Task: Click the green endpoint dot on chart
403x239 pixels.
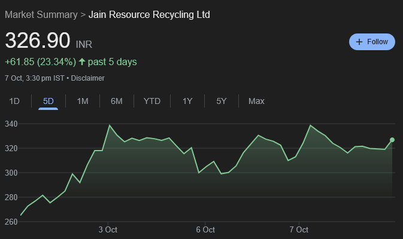Action: tap(392, 140)
